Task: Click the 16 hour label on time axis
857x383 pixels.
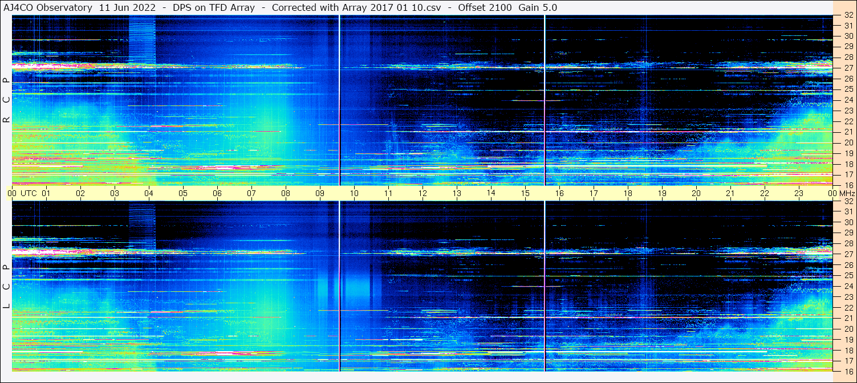Action: pyautogui.click(x=559, y=193)
